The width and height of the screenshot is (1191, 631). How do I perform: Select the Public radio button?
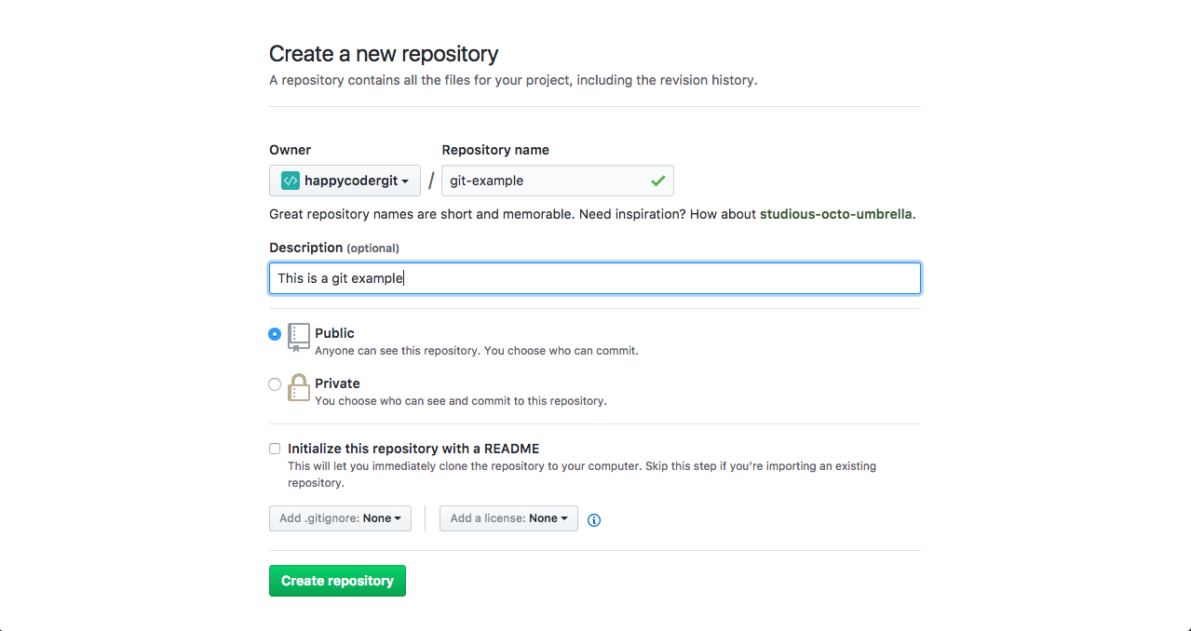click(275, 333)
